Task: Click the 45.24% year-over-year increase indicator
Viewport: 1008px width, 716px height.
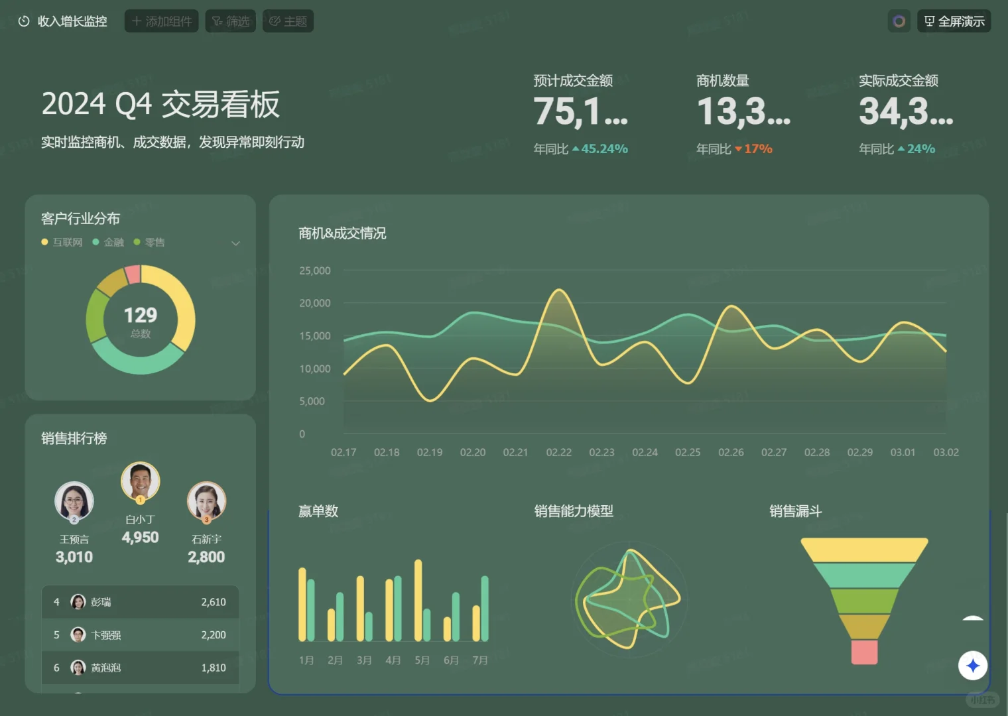Action: (600, 149)
